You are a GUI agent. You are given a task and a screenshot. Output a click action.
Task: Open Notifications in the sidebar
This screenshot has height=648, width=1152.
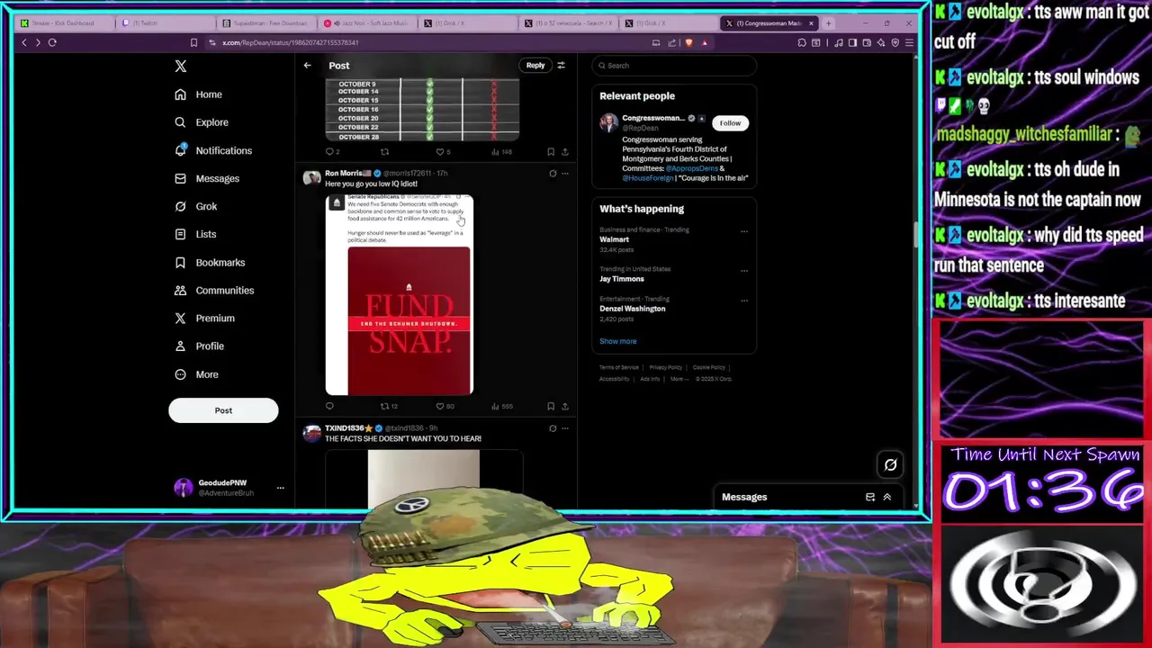pyautogui.click(x=213, y=150)
